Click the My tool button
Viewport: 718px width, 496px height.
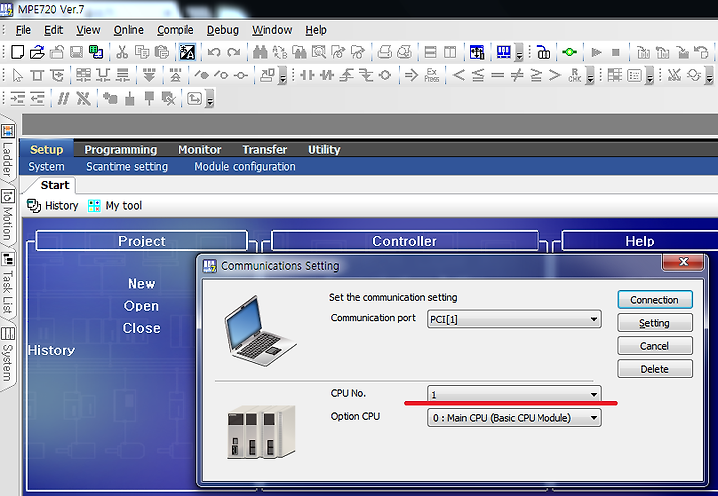(x=115, y=205)
